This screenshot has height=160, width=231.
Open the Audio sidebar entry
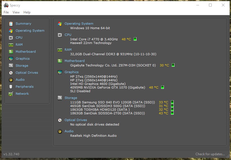coord(20,80)
